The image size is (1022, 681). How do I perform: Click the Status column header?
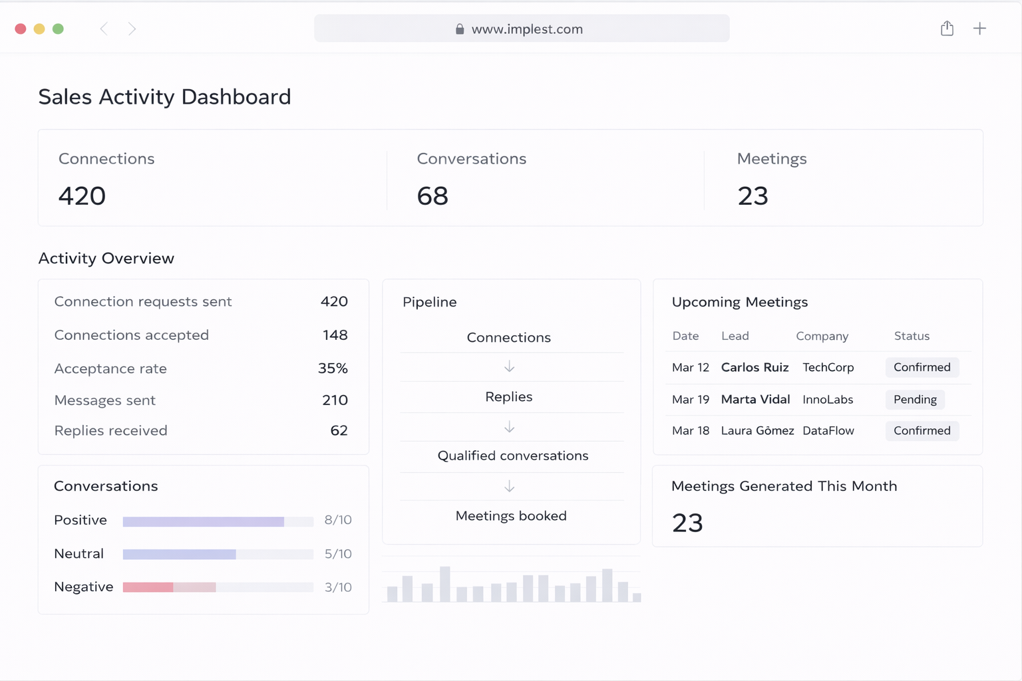click(x=912, y=336)
